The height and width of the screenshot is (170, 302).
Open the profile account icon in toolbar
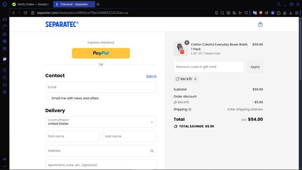pyautogui.click(x=285, y=13)
